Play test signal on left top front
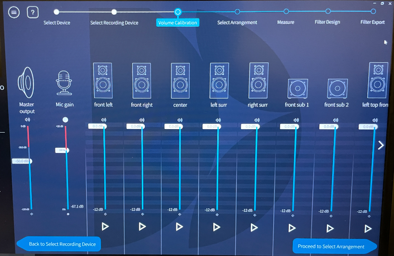Viewport: 394px width, 256px height. tap(368, 229)
